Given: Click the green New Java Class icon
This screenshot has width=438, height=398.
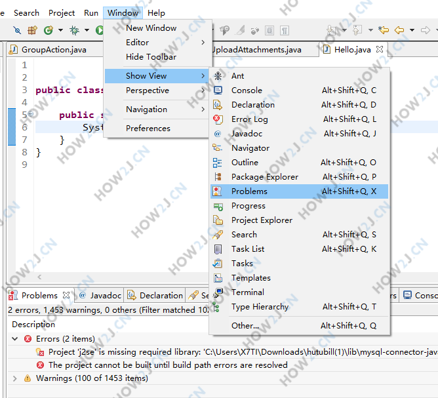Looking at the screenshot, I should click(x=49, y=30).
